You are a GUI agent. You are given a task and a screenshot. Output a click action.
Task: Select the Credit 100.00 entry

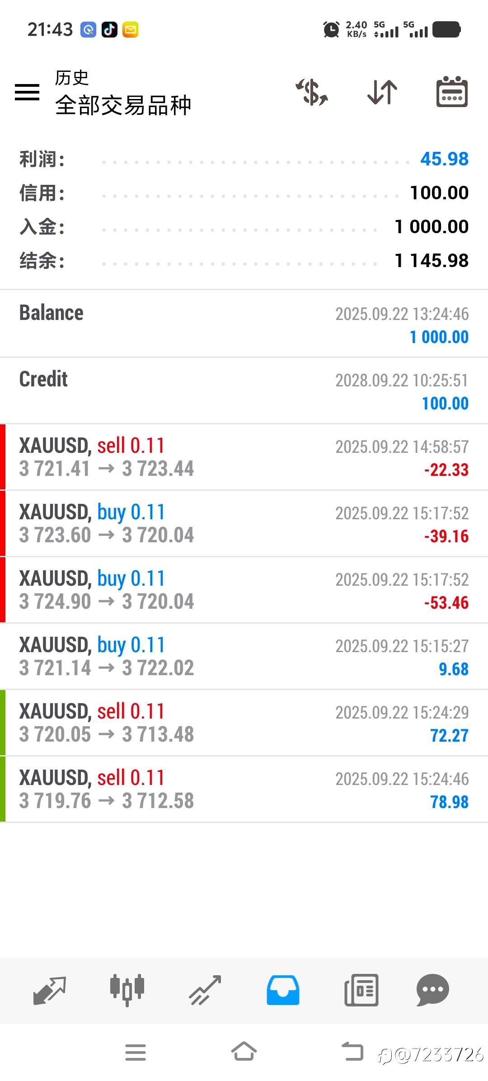pos(244,390)
